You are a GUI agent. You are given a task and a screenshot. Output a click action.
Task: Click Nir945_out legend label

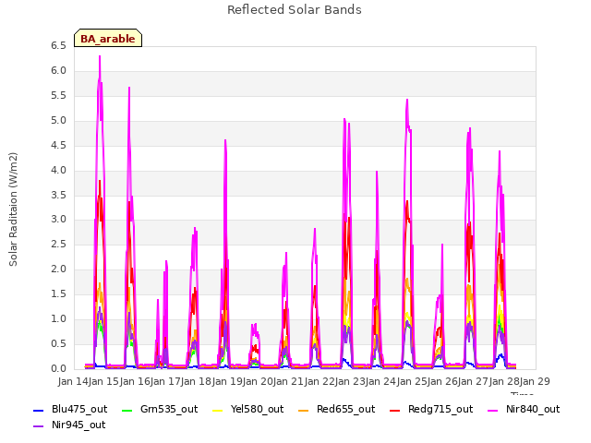tap(78, 425)
